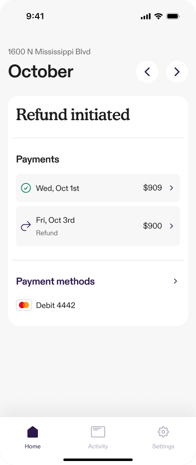Image resolution: width=196 pixels, height=465 pixels.
Task: Expand the $900 refund chevron
Action: pyautogui.click(x=172, y=226)
